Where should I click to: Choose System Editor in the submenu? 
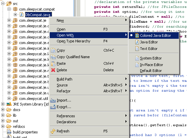pos(154,58)
